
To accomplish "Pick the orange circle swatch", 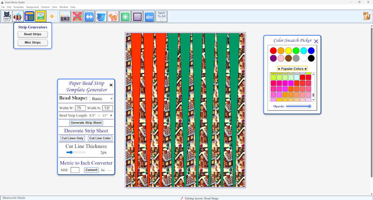I will pos(281,51).
